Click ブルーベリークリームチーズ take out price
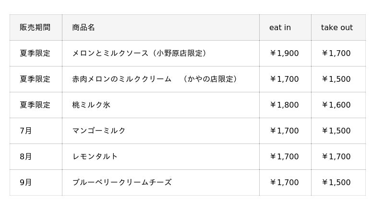This screenshot has width=384, height=210. (x=336, y=183)
